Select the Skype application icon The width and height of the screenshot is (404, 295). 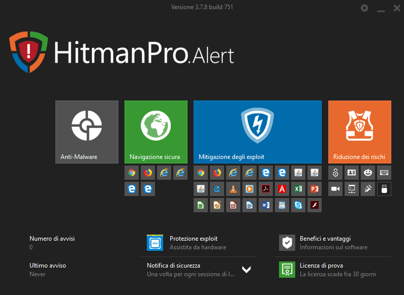pyautogui.click(x=298, y=206)
